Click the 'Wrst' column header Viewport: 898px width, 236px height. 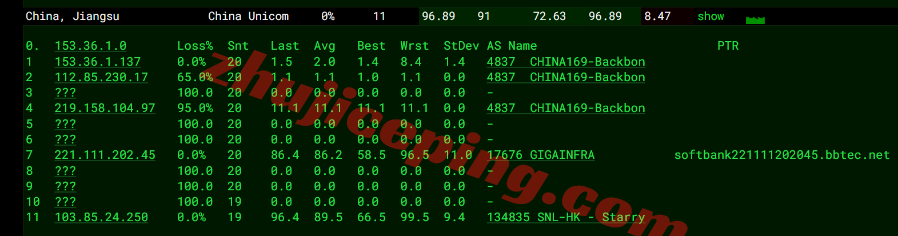tap(414, 46)
